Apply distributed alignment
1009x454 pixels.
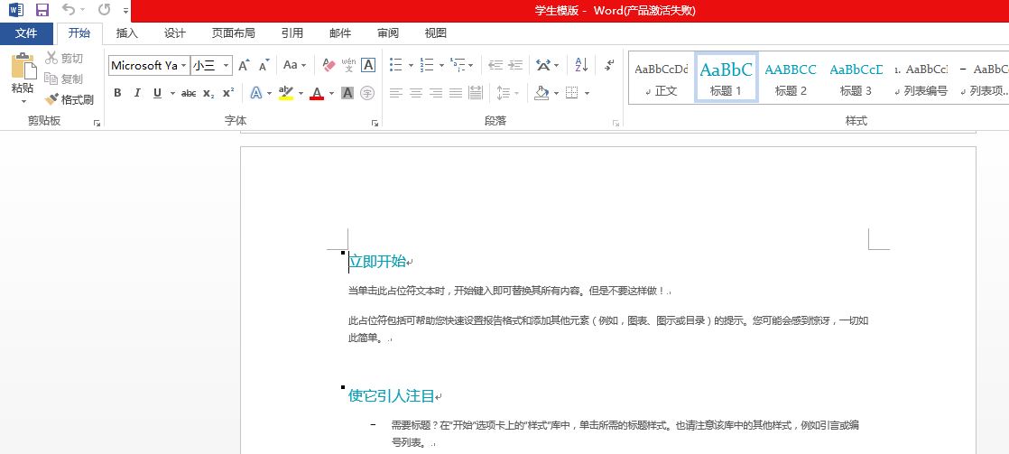tap(476, 93)
